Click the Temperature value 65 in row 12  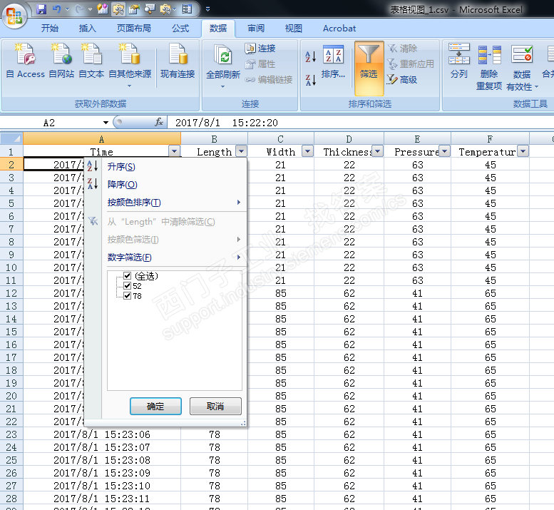tap(490, 293)
